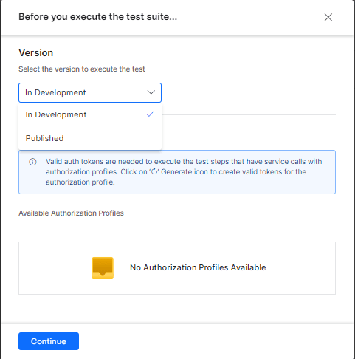Click the info circle icon in banner

pyautogui.click(x=32, y=162)
